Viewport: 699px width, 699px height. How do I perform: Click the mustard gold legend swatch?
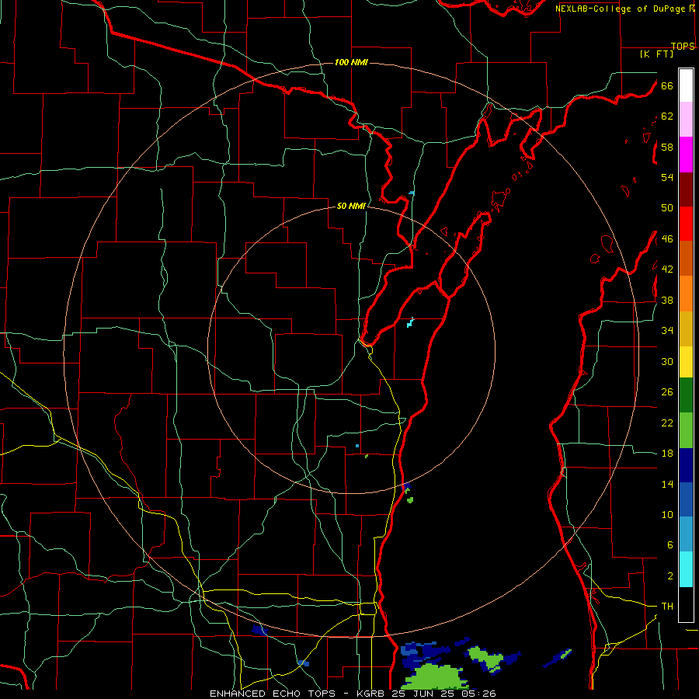tap(686, 329)
